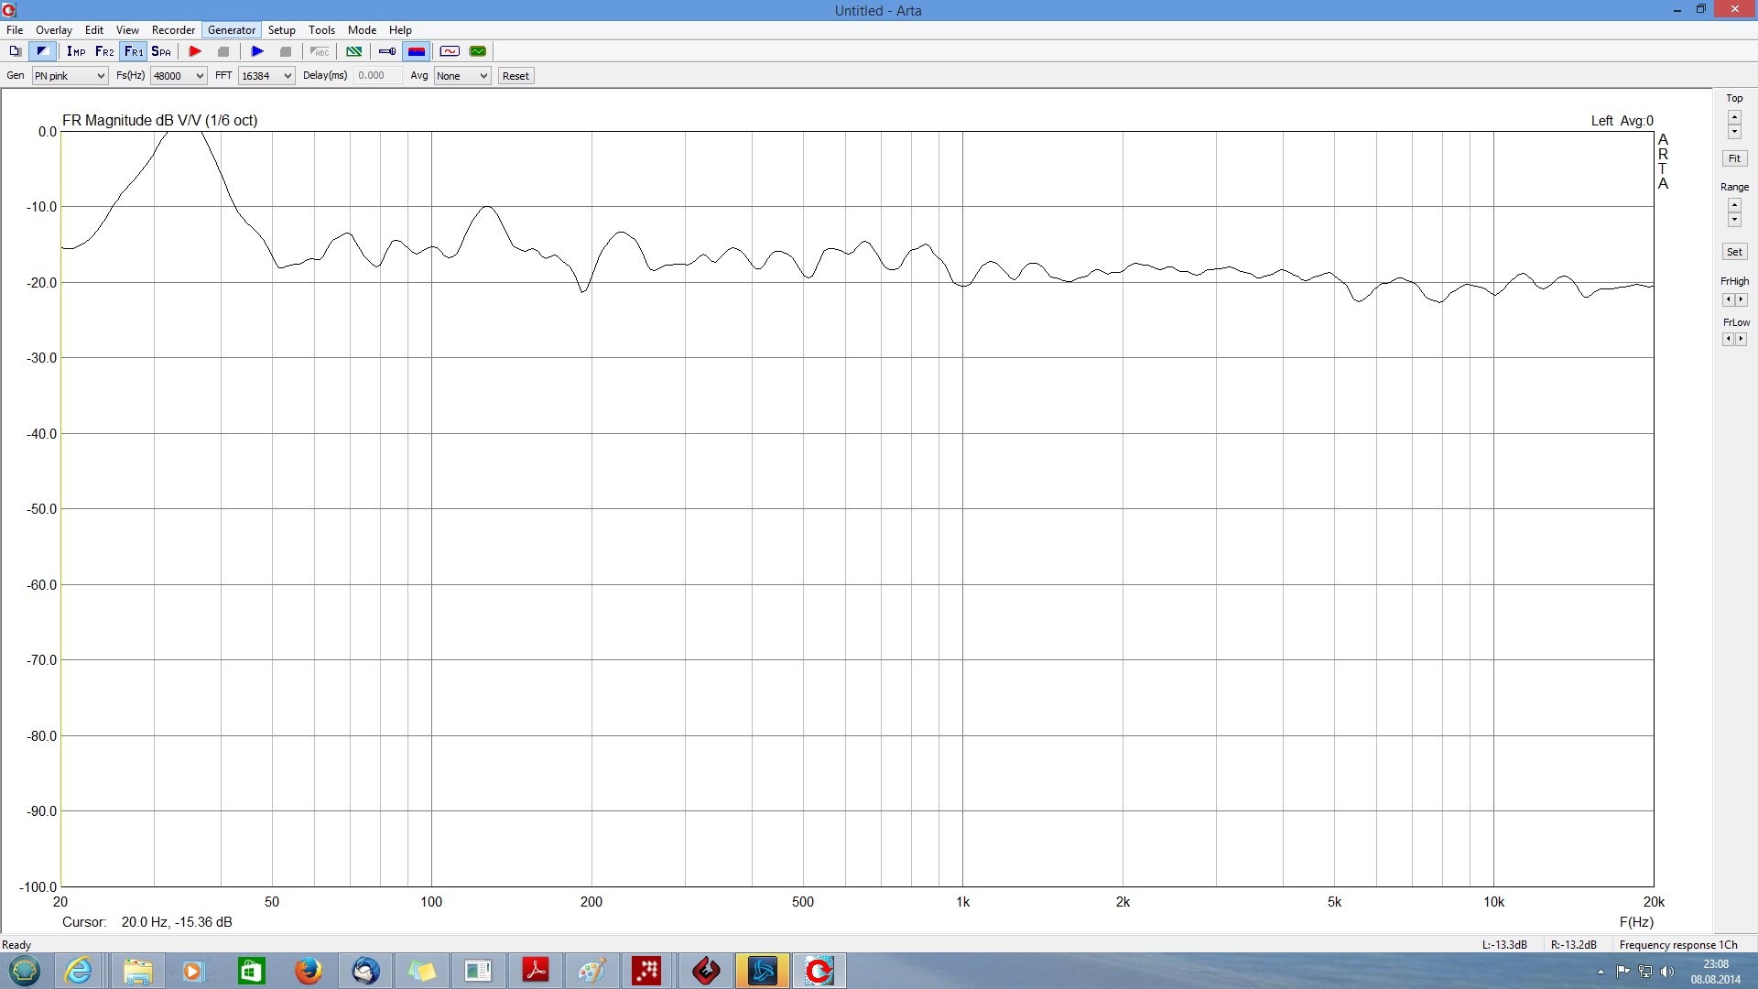Image resolution: width=1758 pixels, height=989 pixels.
Task: Open File Explorer from the taskbar
Action: [x=137, y=971]
